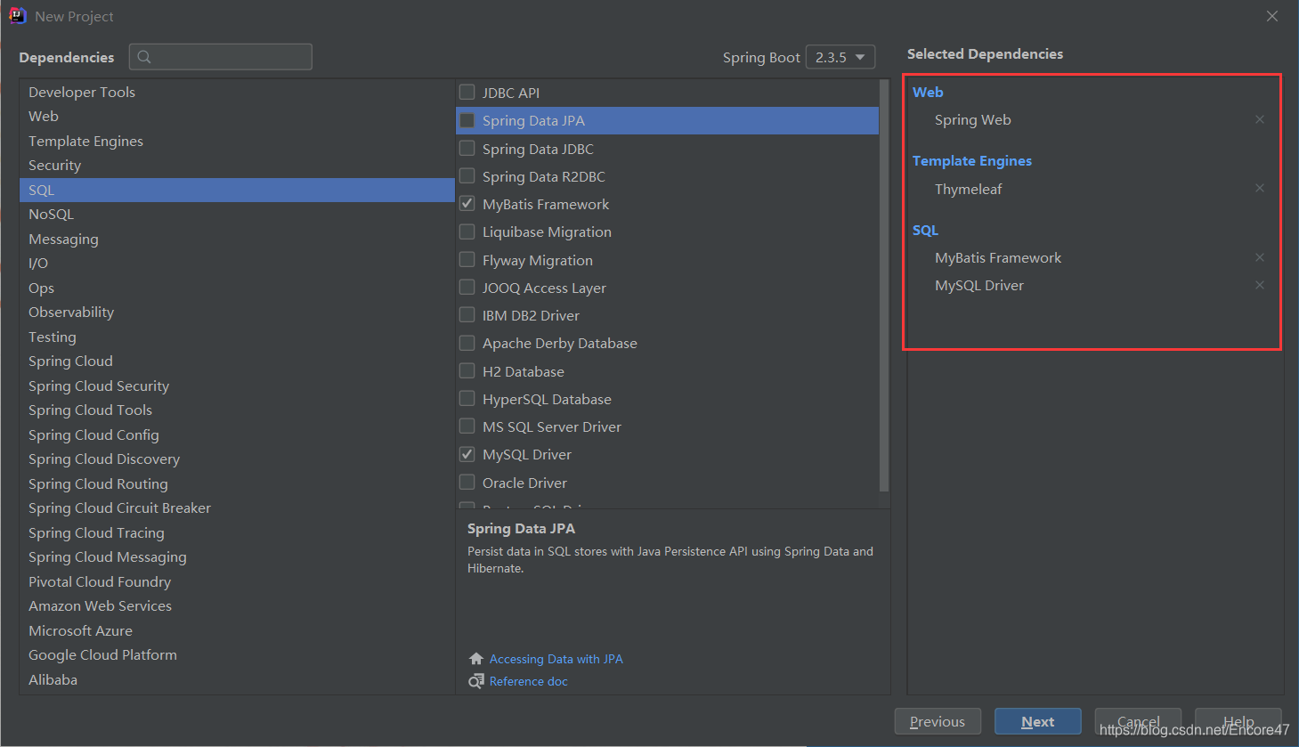Select Microsoft Azure category

pos(237,630)
